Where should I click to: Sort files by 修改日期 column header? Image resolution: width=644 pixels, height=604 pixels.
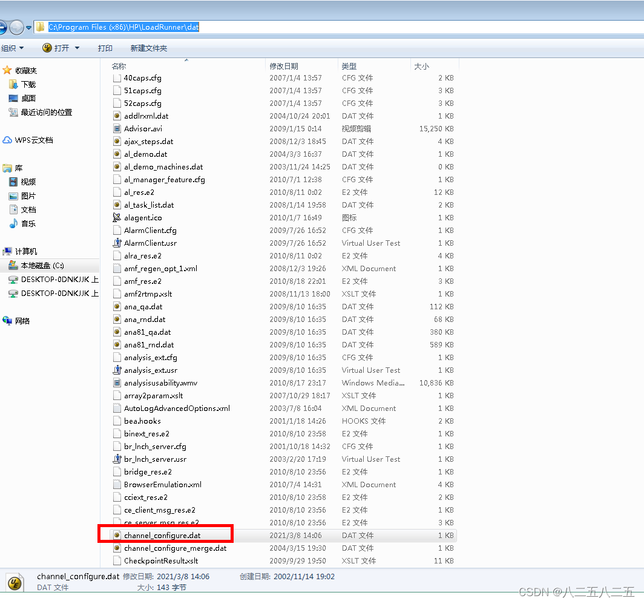[284, 66]
